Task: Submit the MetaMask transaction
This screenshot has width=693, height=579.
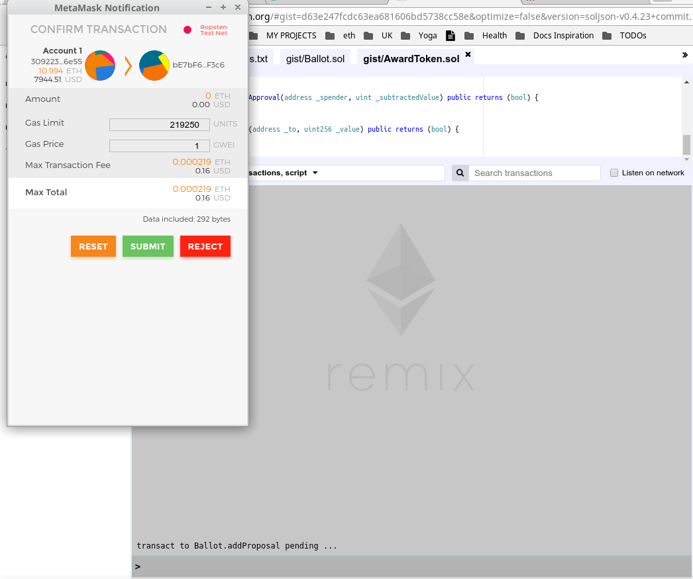Action: point(148,246)
